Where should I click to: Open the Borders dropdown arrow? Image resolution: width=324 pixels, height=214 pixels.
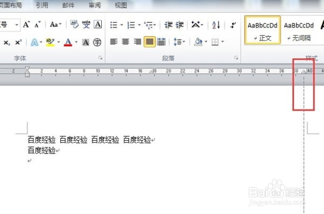222,42
